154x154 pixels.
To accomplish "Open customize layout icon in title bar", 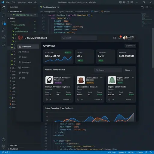I will [132, 2].
